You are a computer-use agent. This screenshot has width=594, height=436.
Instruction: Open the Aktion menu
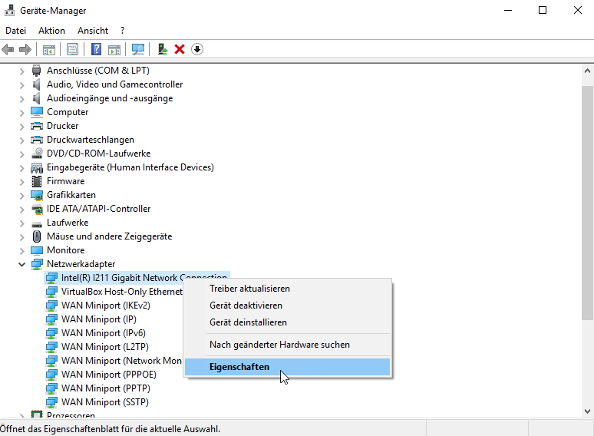pyautogui.click(x=51, y=31)
